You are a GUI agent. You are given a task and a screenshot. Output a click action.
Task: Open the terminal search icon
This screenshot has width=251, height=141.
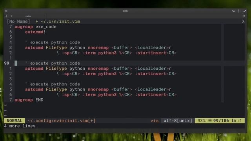click(233, 11)
